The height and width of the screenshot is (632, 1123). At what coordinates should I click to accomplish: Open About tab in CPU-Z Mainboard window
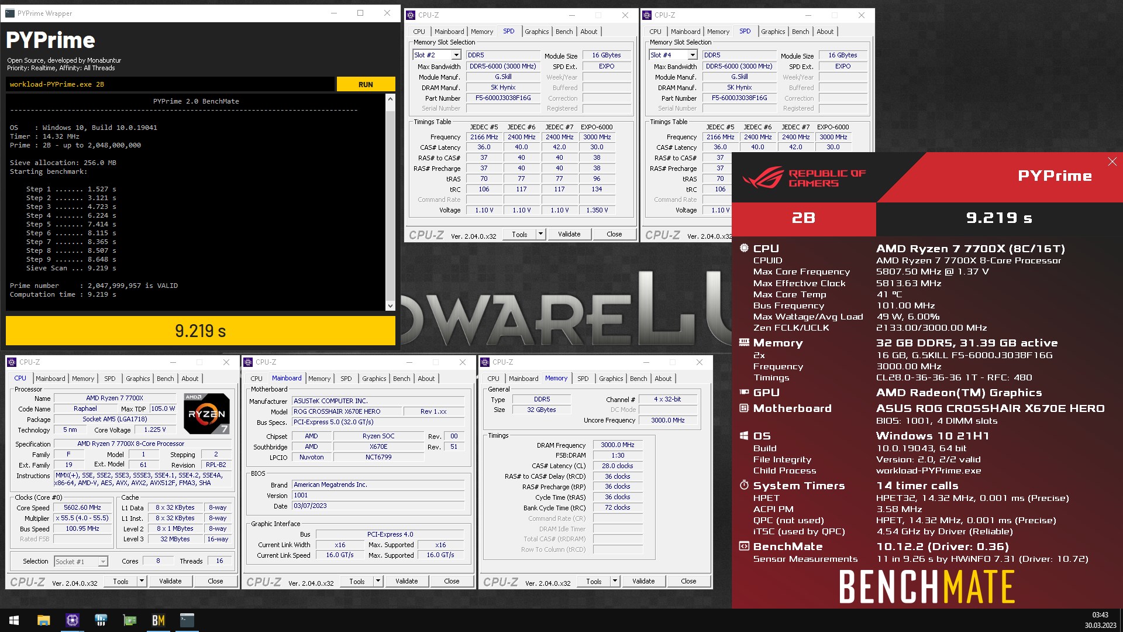tap(426, 379)
